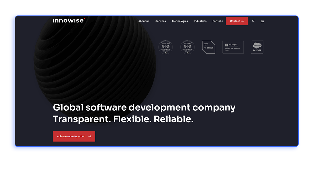The image size is (315, 177).
Task: Click the ISO/IEC 27001 certified badge
Action: coord(165,47)
